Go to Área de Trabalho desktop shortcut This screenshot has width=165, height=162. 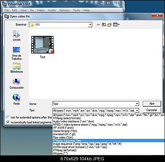click(x=16, y=53)
